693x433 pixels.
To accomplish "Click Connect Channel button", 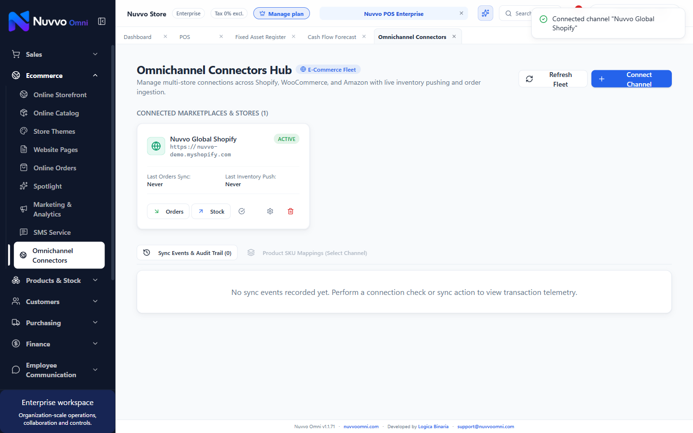I will (x=631, y=79).
